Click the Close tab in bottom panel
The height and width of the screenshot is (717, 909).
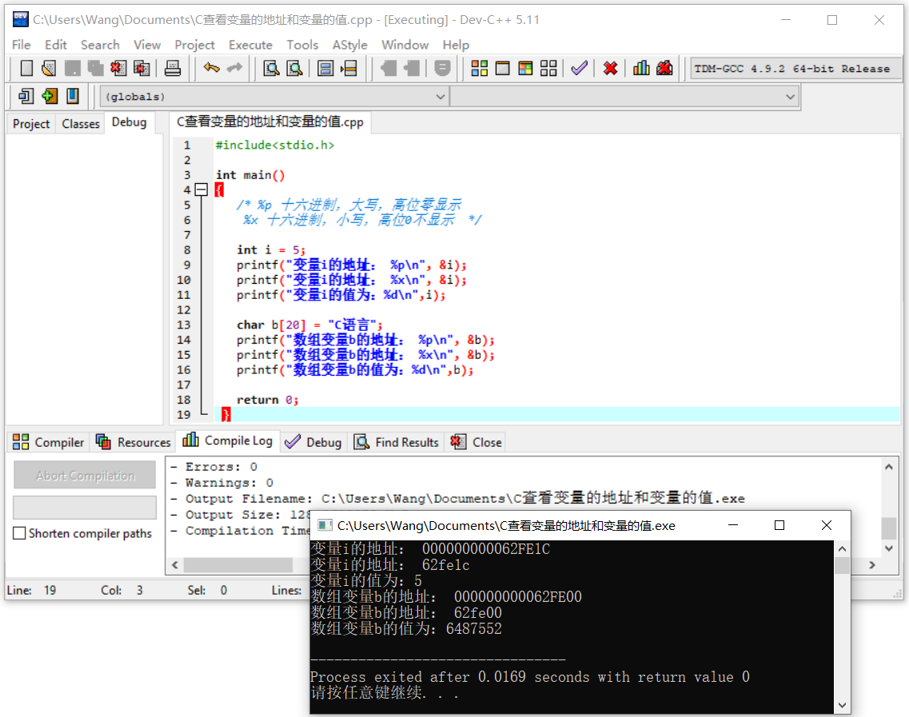point(476,442)
